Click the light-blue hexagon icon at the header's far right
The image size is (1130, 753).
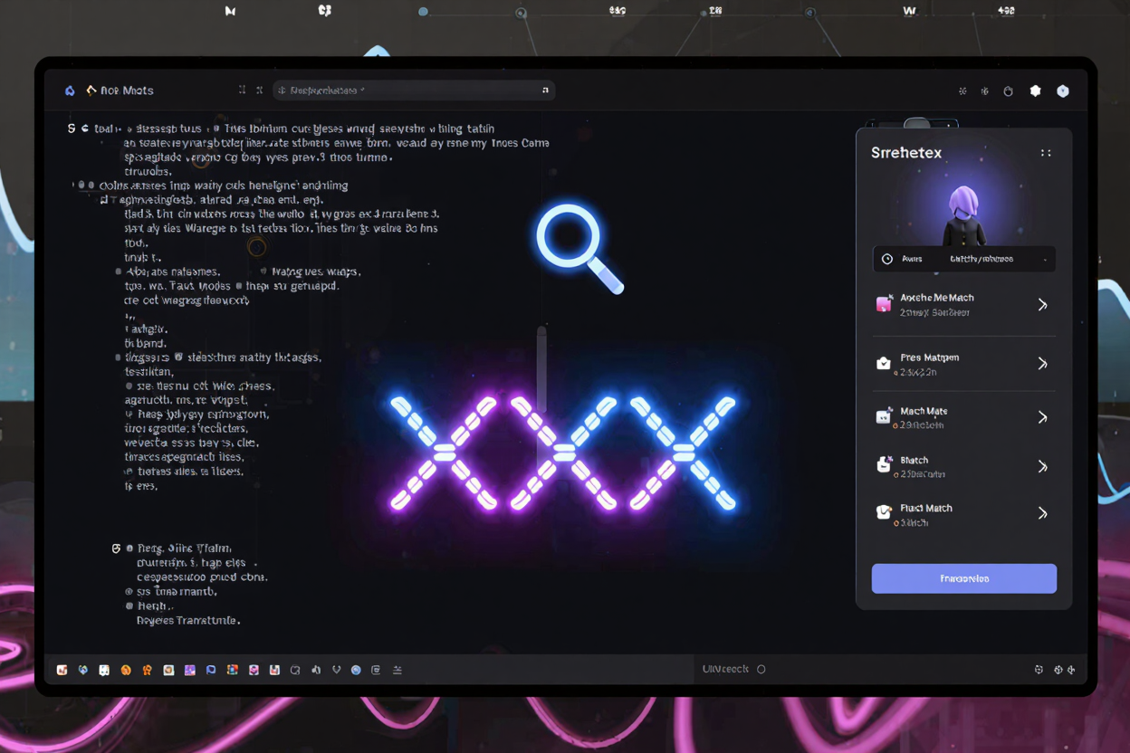click(x=1063, y=91)
